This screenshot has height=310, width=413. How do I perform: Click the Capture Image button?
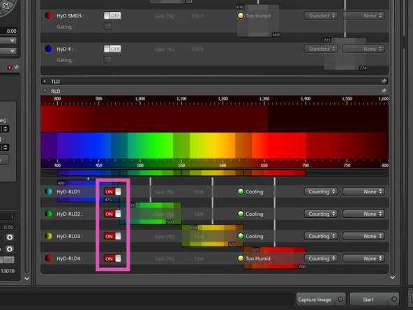pyautogui.click(x=320, y=300)
